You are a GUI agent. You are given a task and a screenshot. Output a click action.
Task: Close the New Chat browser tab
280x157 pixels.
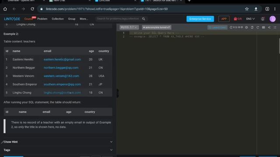click(89, 1)
